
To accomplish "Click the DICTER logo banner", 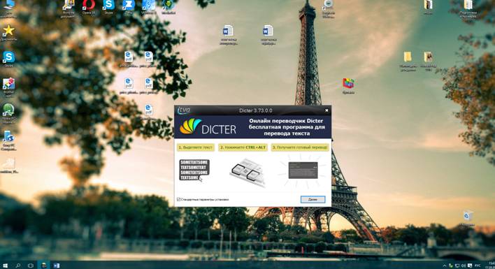I will (208, 126).
